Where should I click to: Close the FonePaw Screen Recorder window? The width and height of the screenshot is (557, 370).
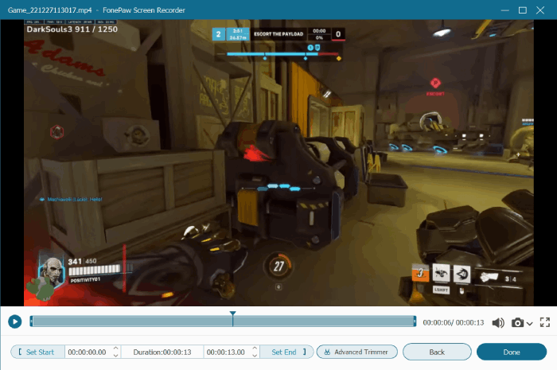click(x=540, y=10)
